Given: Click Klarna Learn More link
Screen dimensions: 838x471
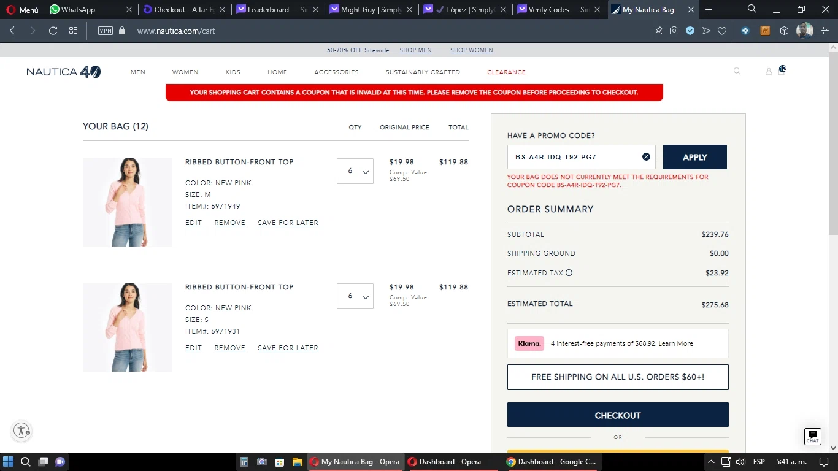Looking at the screenshot, I should point(675,343).
